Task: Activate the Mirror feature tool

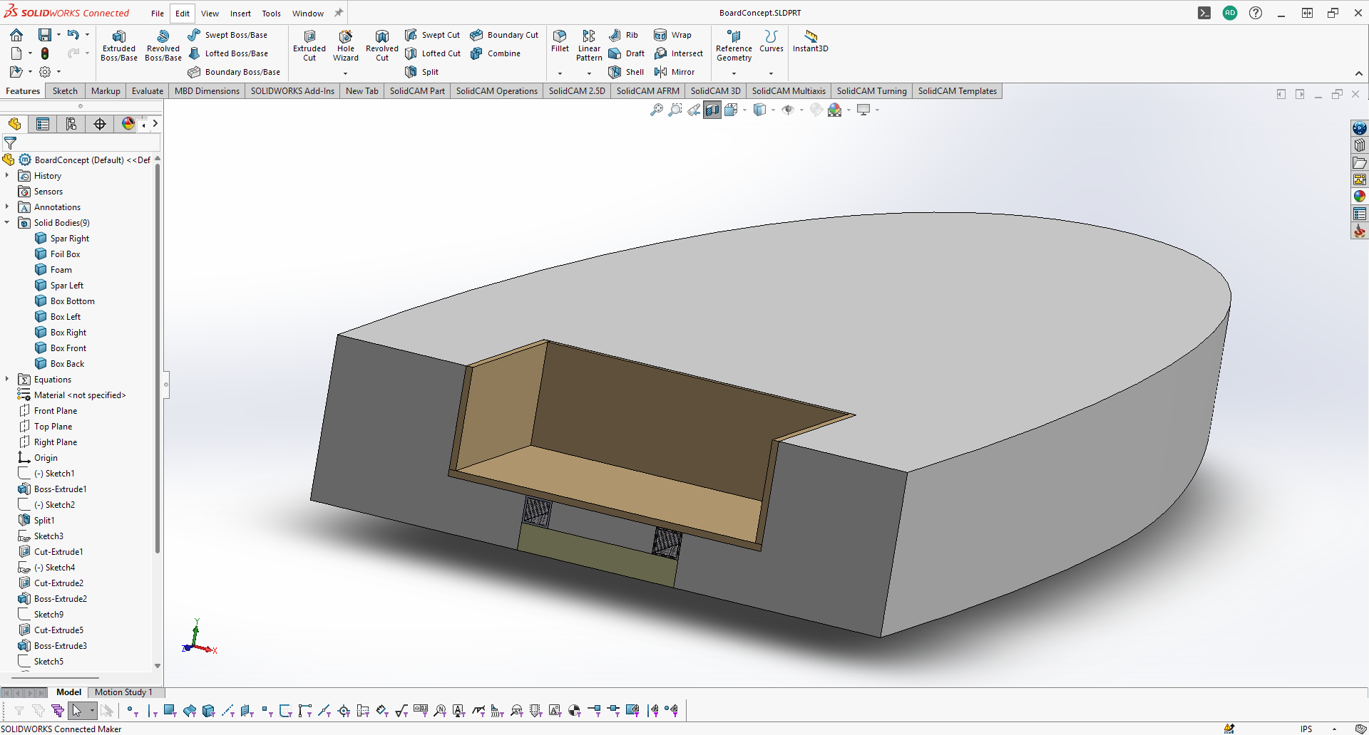Action: tap(675, 72)
